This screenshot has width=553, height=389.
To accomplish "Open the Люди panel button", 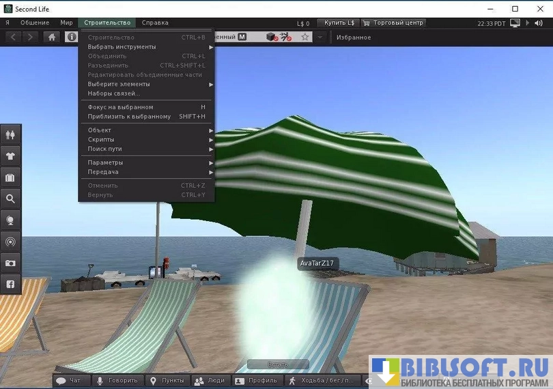I will pos(209,380).
